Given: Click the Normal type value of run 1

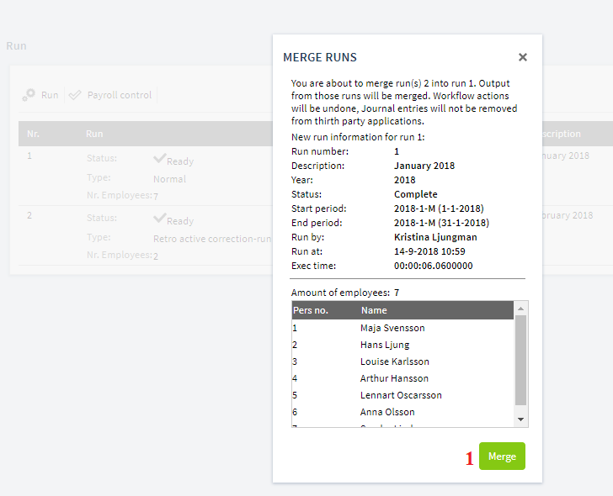Looking at the screenshot, I should pyautogui.click(x=170, y=179).
